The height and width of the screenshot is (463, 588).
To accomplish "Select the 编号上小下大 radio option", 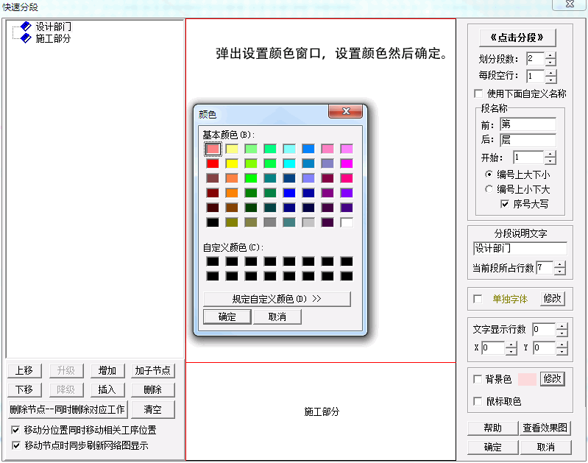I will [x=489, y=189].
